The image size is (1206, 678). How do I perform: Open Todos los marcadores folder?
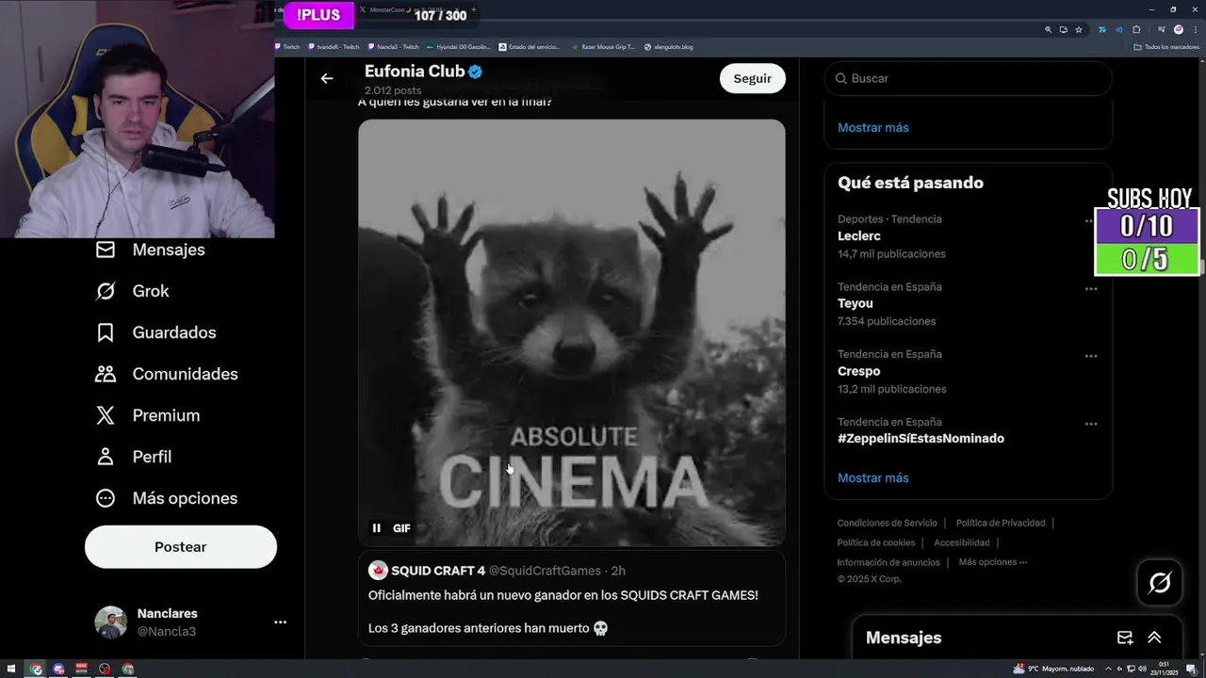[x=1166, y=46]
